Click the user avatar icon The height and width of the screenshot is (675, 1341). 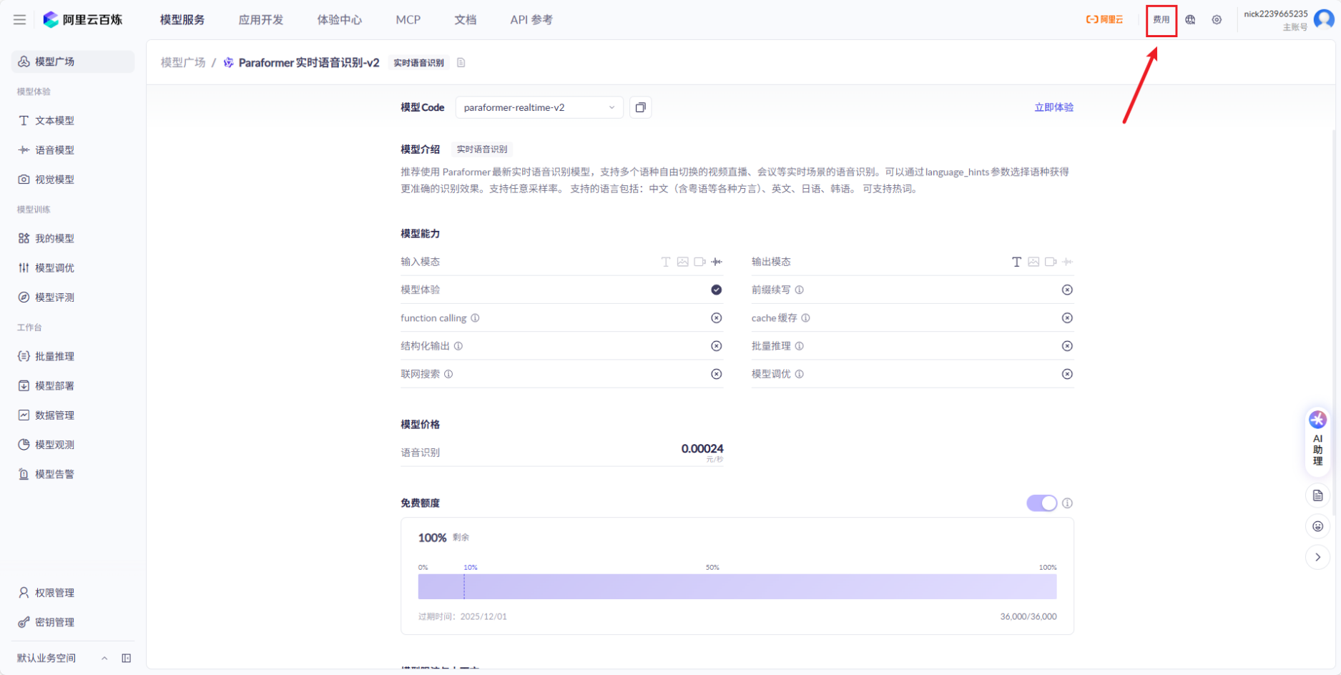tap(1323, 19)
